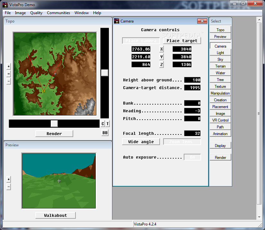Open the File menu

point(8,13)
